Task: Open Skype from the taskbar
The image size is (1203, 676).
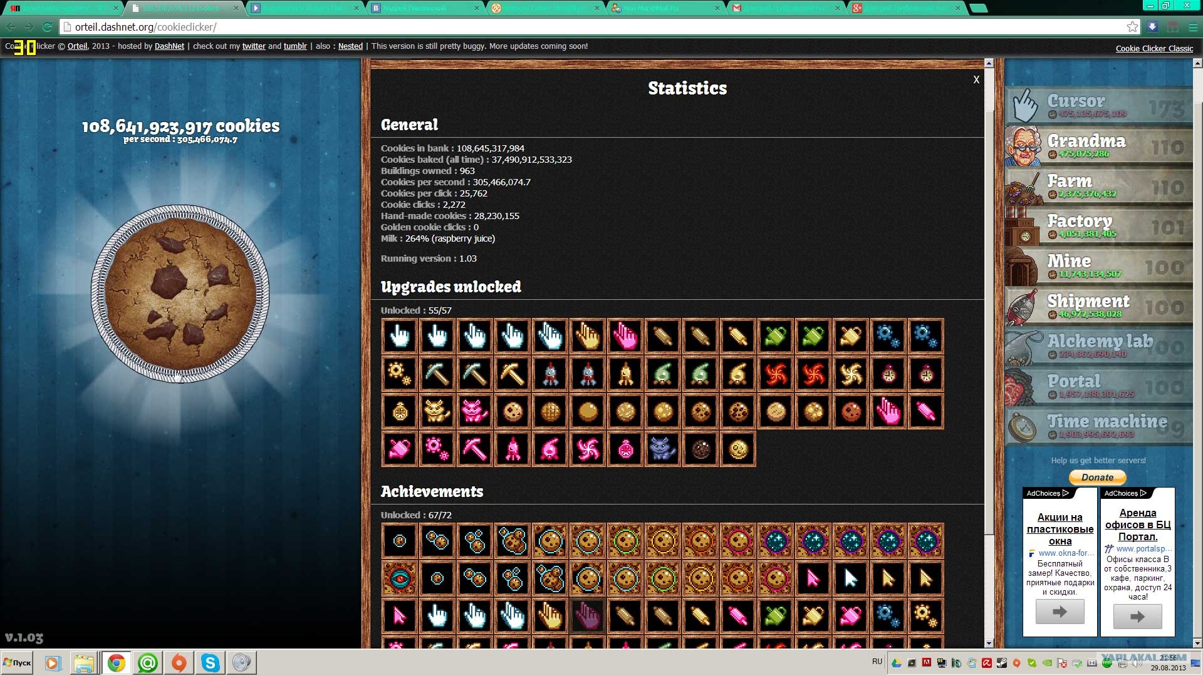Action: coord(210,663)
